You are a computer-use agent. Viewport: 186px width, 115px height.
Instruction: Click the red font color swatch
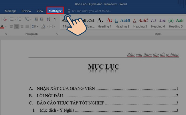coord(2,27)
